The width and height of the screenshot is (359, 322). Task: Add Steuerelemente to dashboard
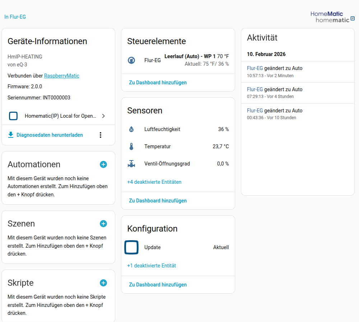tap(158, 83)
